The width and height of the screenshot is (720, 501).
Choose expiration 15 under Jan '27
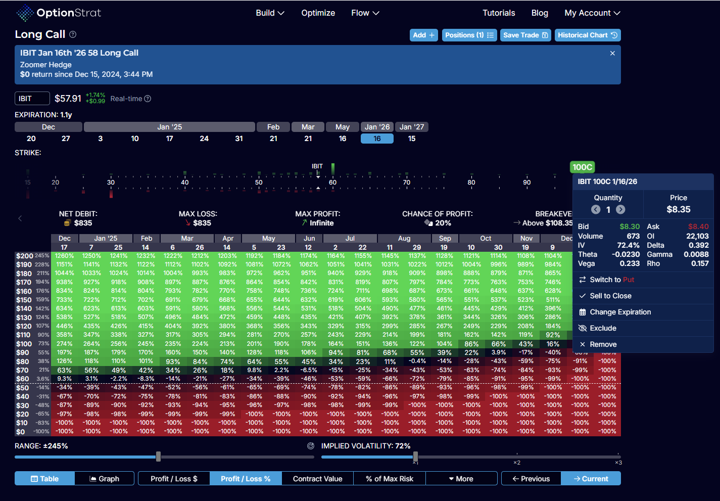[412, 139]
